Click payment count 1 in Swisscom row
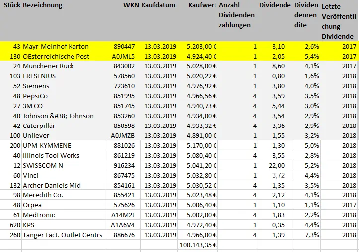The image size is (359, 252). tap(255, 166)
